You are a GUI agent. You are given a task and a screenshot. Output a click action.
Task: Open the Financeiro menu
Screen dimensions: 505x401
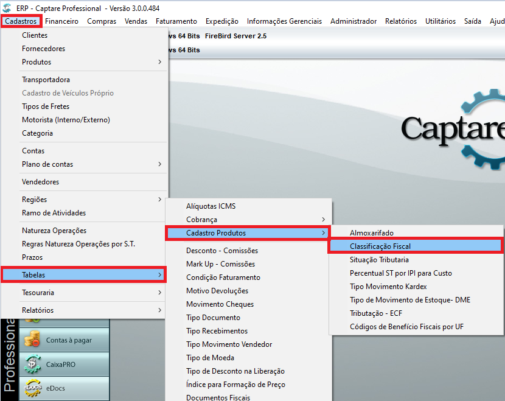[61, 21]
